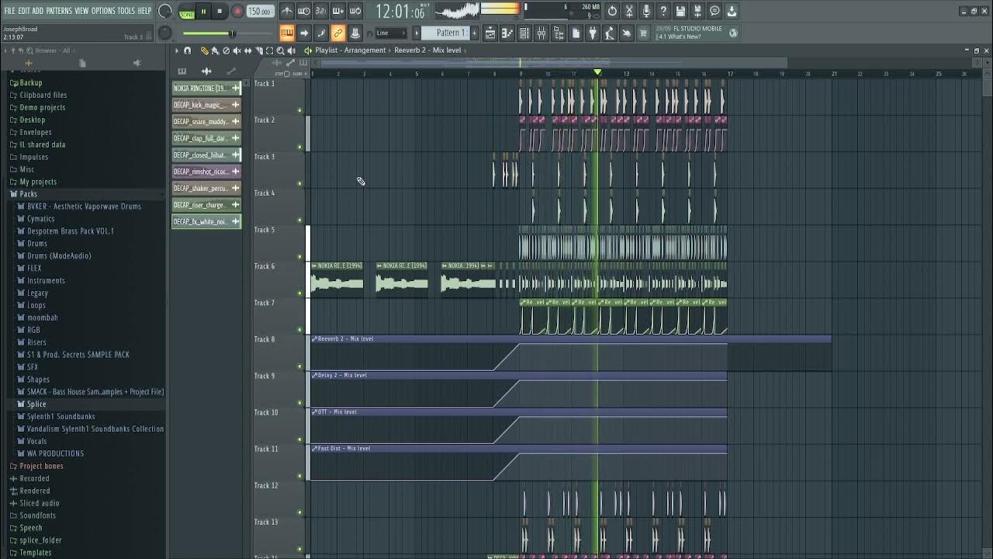Screen dimensions: 993x559
Task: Switch the pattern/song mode toggle
Action: point(187,12)
